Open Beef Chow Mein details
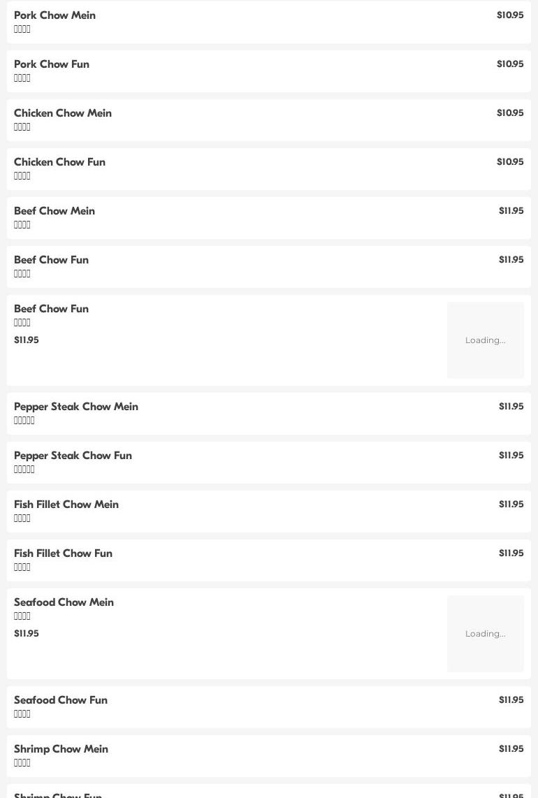This screenshot has width=538, height=798. 269,218
